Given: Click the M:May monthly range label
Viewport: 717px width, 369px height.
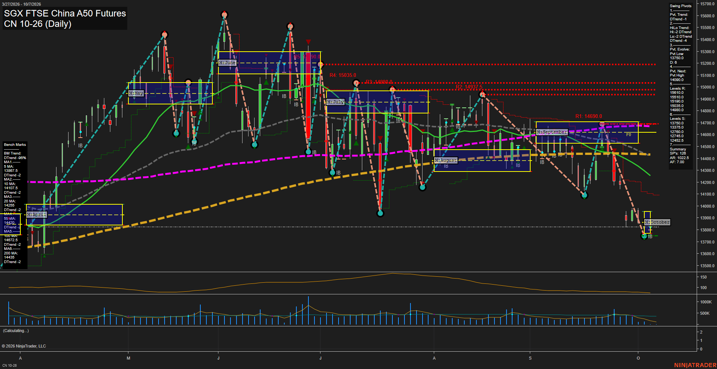Looking at the screenshot, I should point(136,93).
